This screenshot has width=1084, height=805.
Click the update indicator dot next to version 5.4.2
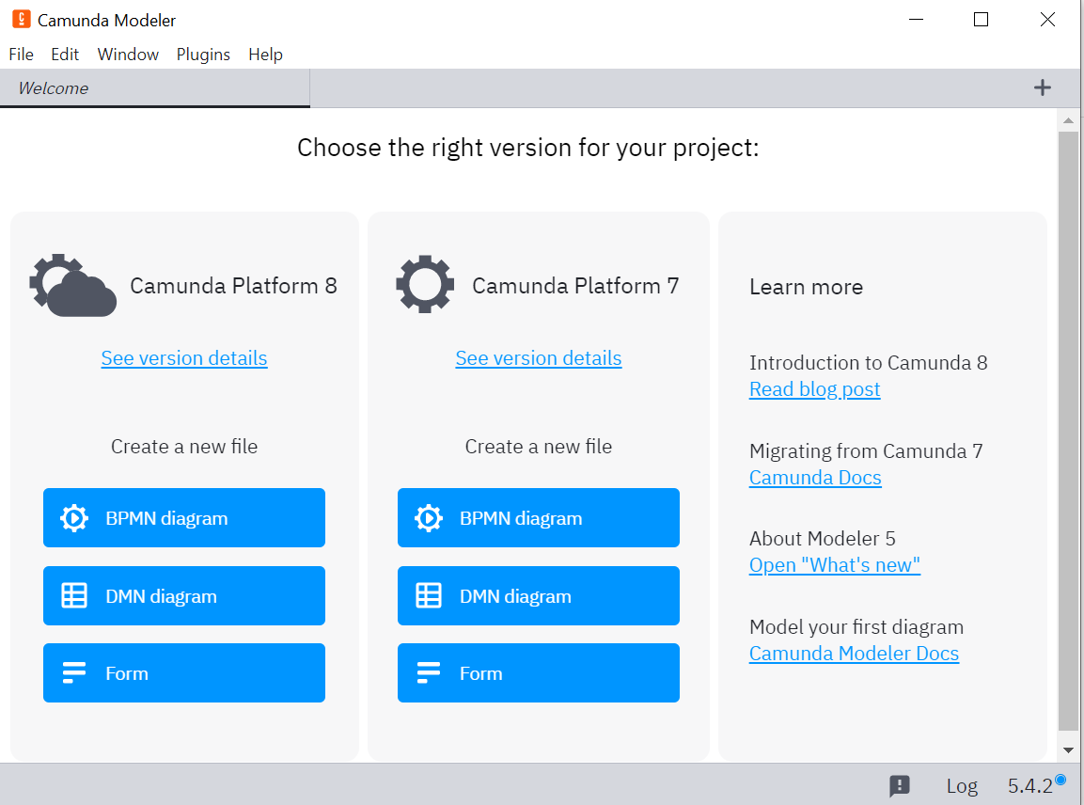pos(1060,780)
